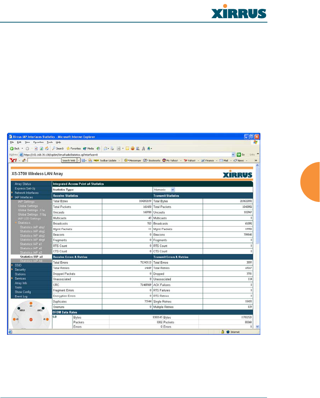The height and width of the screenshot is (398, 320).
Task: Open the Search pane in toolbar
Action: point(58,148)
